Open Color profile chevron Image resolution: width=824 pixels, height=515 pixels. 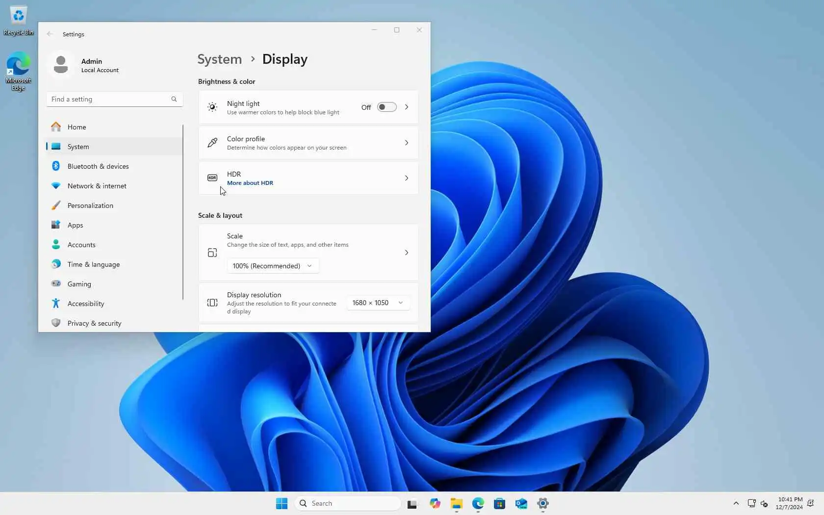[x=407, y=143]
